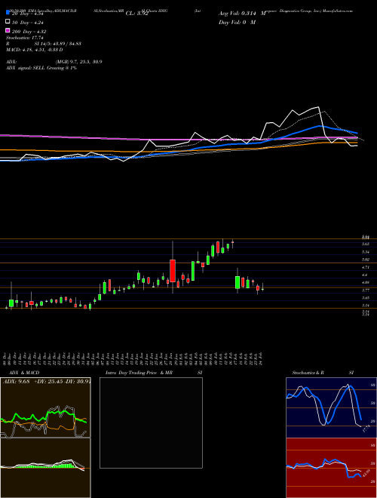Image resolution: width=377 pixels, height=498 pixels.
Task: Click the 'Avg Vol: 0.314 M' label
Action: (243, 14)
